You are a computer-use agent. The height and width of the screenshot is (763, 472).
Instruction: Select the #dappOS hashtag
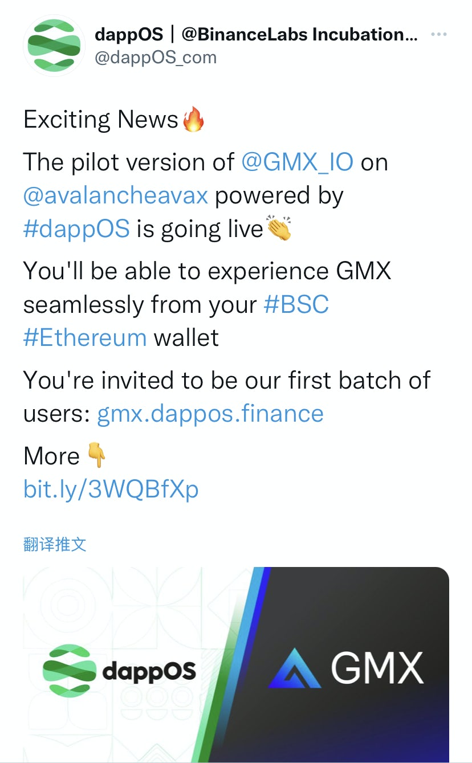point(77,229)
